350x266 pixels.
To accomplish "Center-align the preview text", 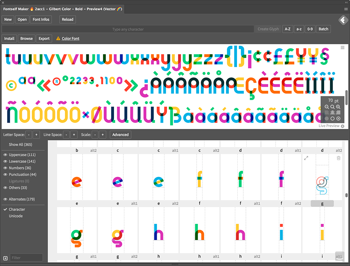I will 332,112.
